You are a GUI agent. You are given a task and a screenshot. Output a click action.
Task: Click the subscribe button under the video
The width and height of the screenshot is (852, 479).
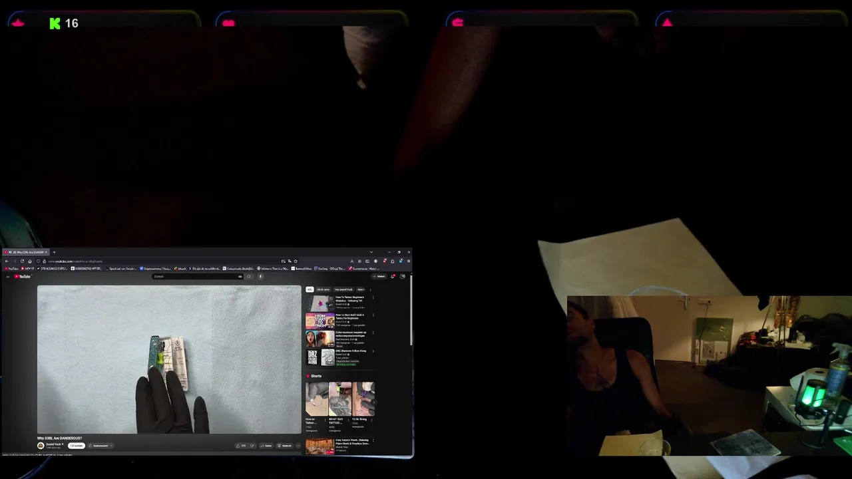[x=77, y=446]
